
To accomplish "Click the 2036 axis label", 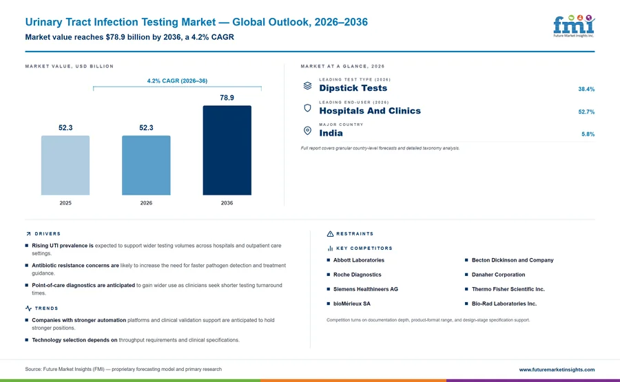I will [x=227, y=203].
